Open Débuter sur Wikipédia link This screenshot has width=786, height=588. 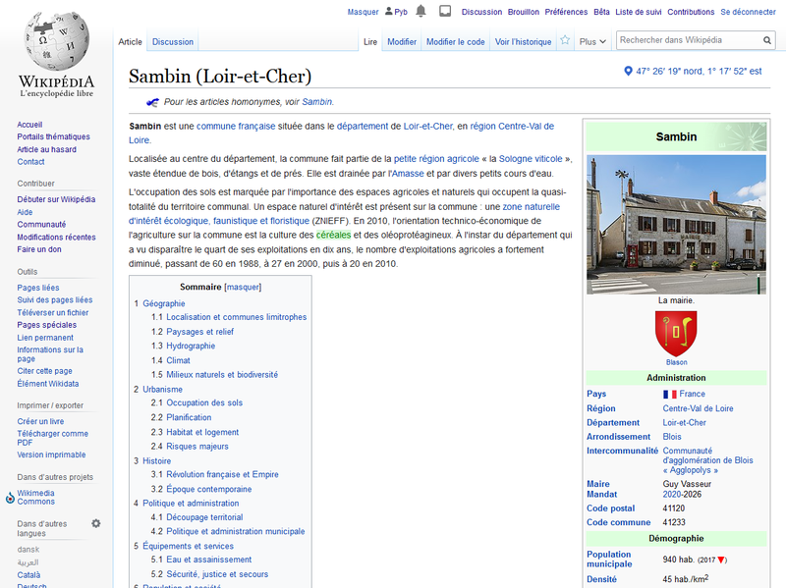(56, 200)
